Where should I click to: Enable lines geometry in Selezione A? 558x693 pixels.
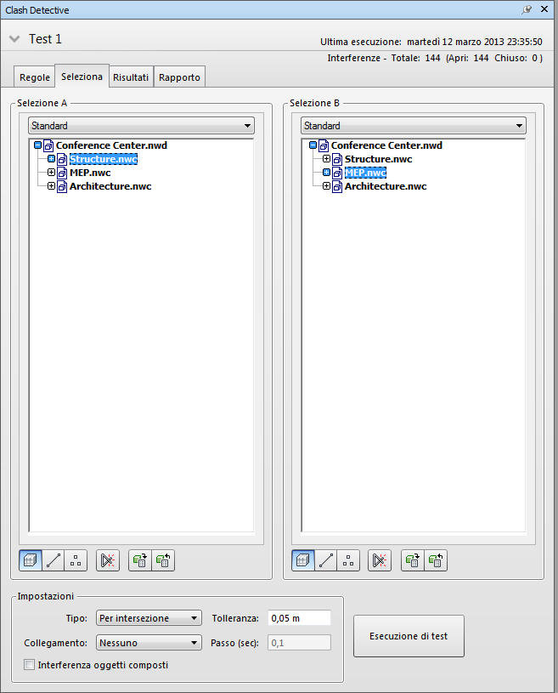click(54, 560)
